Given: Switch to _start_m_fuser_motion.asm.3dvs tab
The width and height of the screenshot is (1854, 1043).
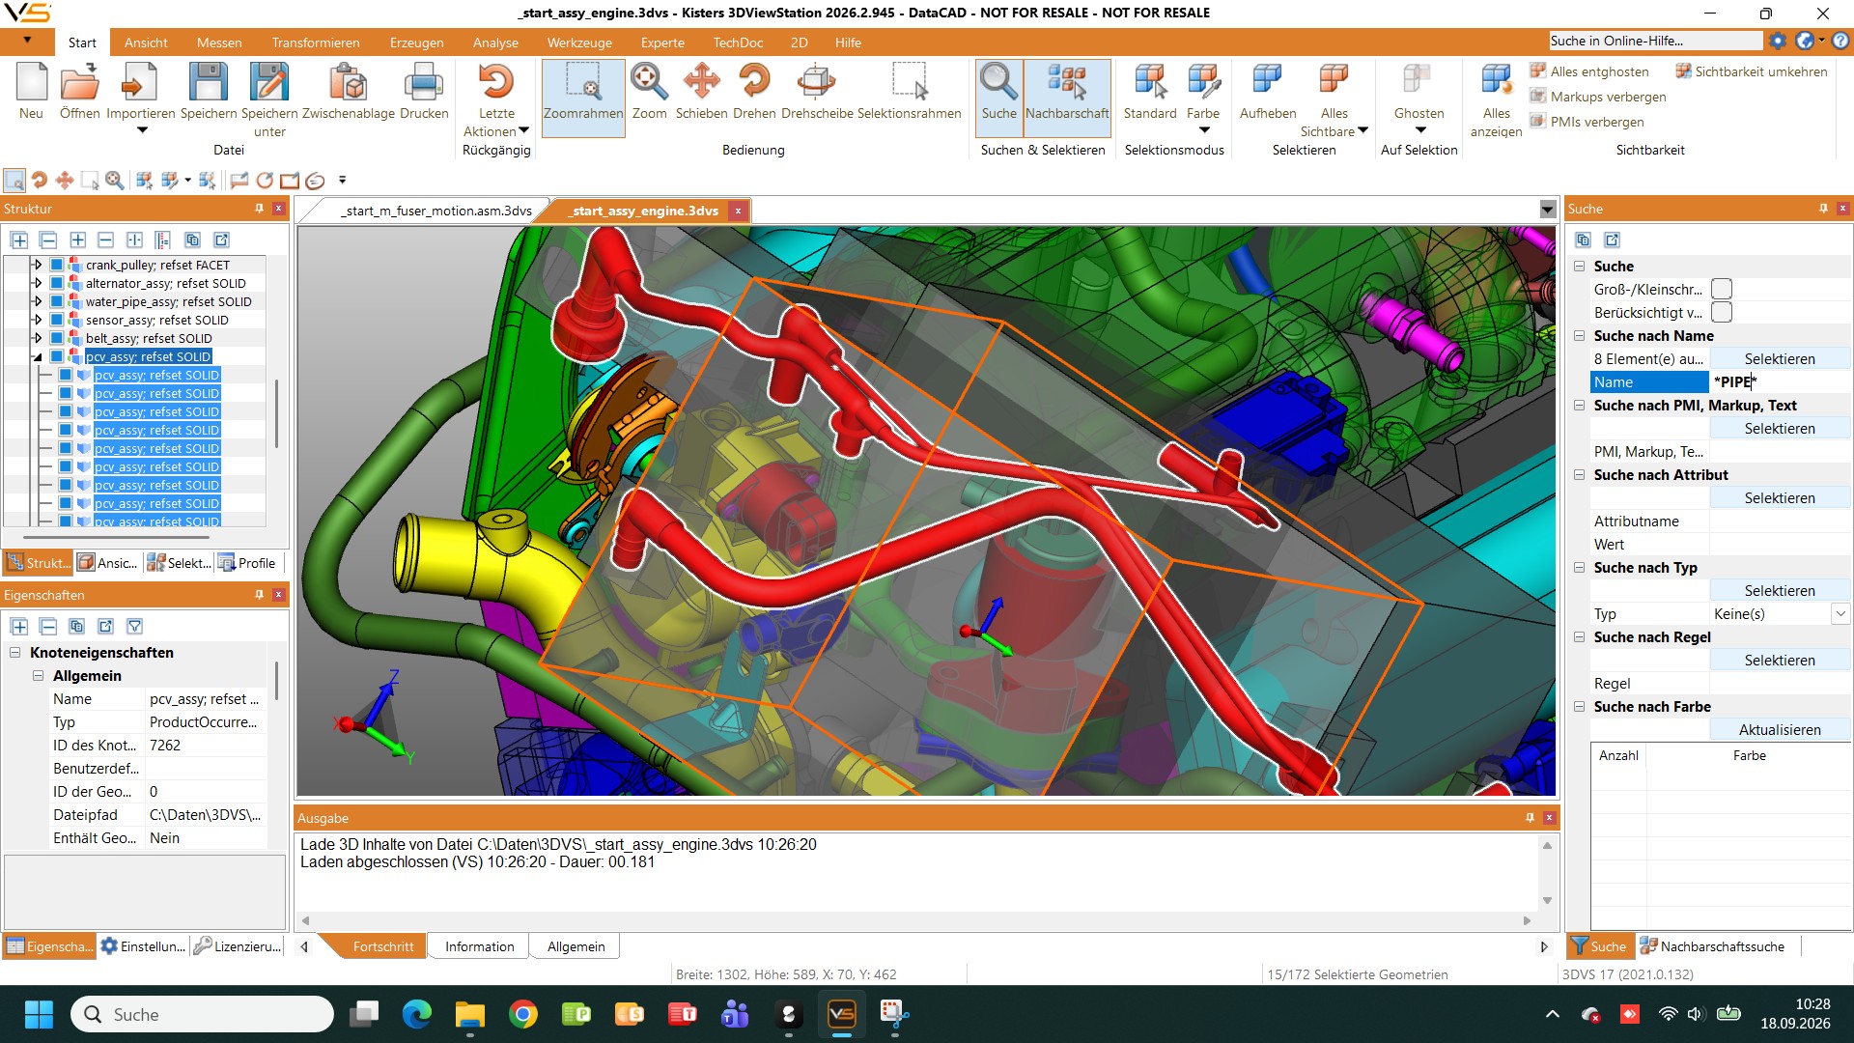Looking at the screenshot, I should [435, 211].
